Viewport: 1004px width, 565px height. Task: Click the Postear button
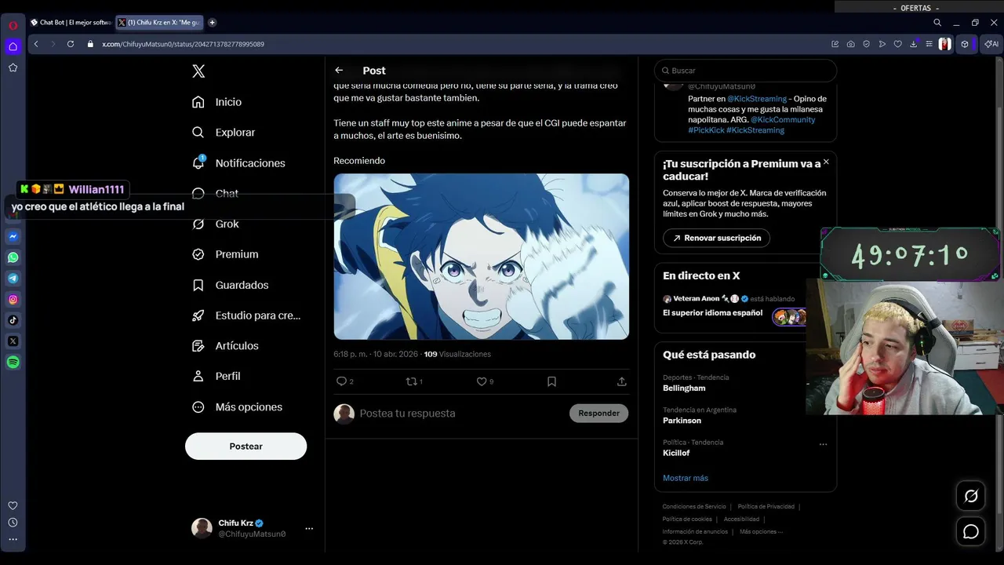(246, 446)
